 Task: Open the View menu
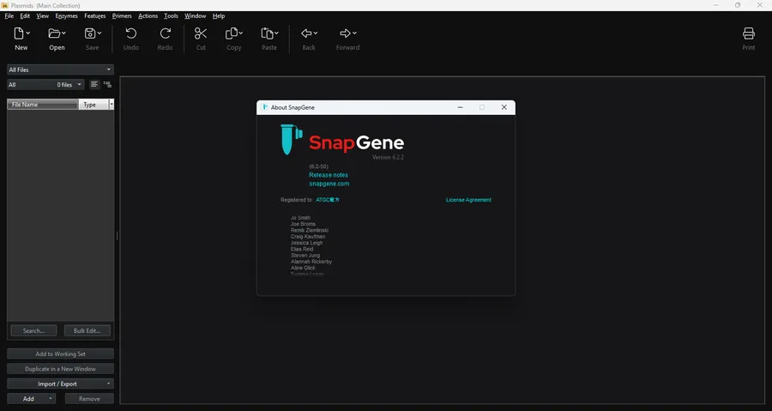[x=42, y=15]
